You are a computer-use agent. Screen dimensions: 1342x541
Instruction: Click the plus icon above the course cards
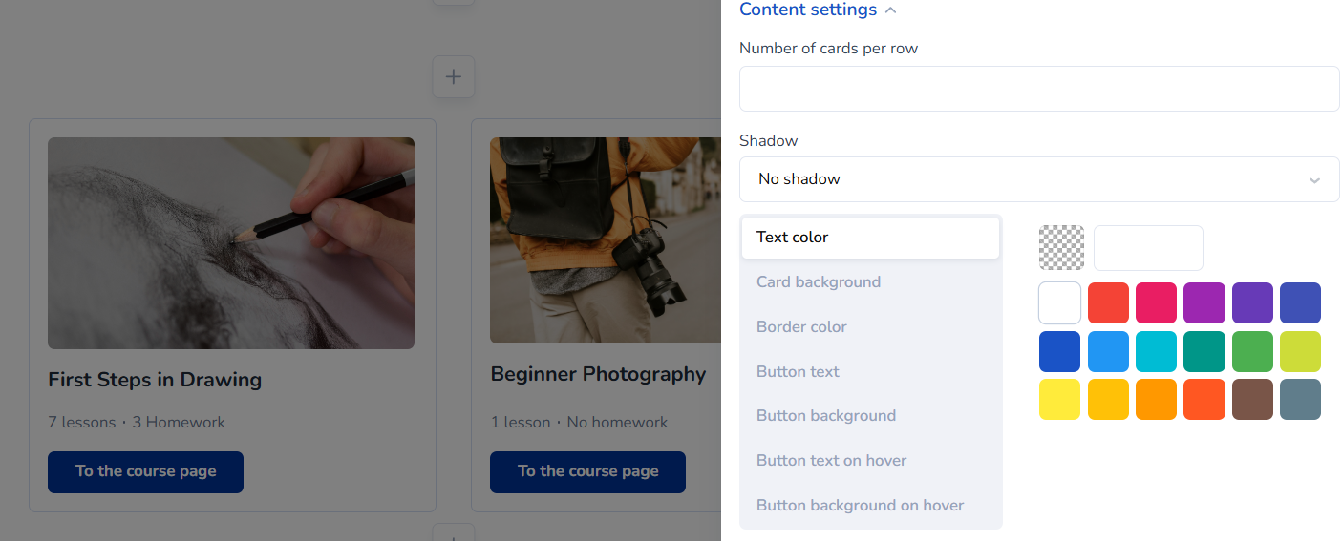tap(454, 76)
